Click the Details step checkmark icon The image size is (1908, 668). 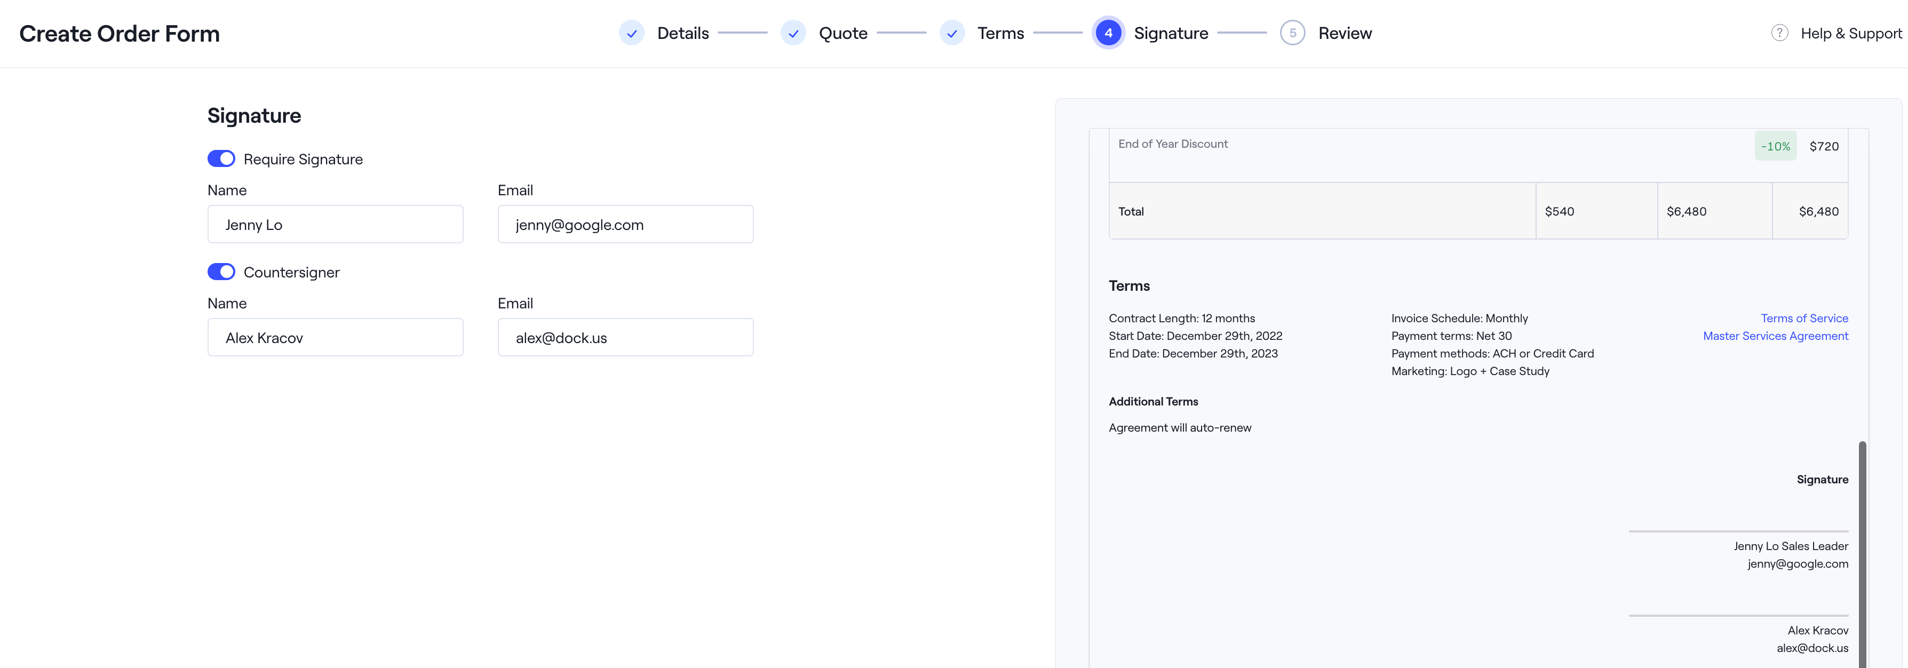[x=631, y=33]
